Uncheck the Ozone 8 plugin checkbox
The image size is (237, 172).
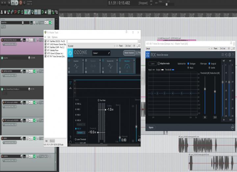tap(45, 53)
